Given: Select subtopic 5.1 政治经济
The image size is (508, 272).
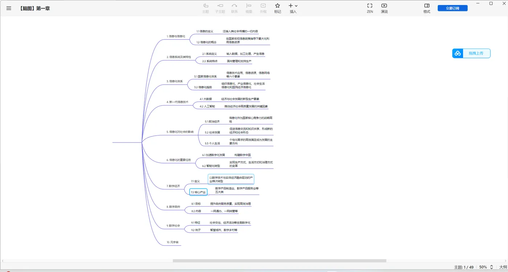Looking at the screenshot, I should pyautogui.click(x=212, y=122).
